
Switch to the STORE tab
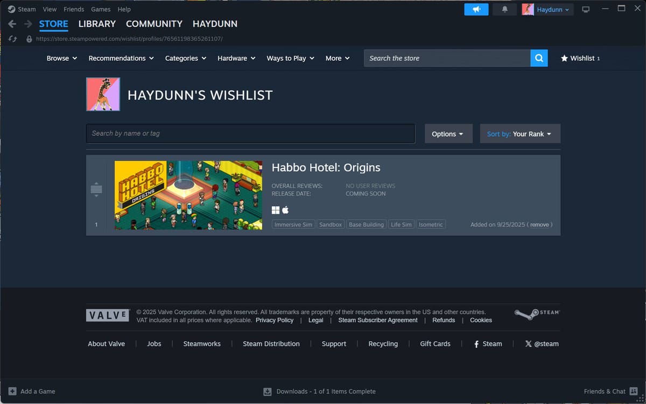tap(54, 24)
